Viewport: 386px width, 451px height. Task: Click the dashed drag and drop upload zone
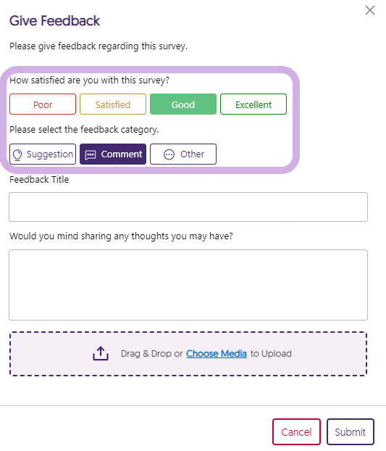click(188, 354)
